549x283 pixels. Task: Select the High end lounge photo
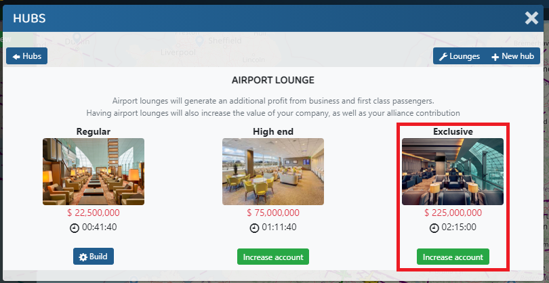click(273, 171)
